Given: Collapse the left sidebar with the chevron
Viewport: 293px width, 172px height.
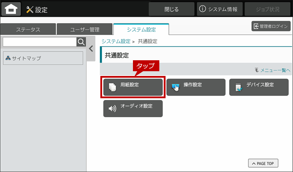Looking at the screenshot, I should coord(91,49).
